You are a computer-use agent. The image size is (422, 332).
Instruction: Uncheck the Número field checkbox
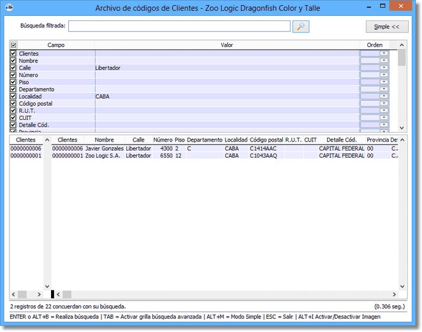pyautogui.click(x=13, y=75)
